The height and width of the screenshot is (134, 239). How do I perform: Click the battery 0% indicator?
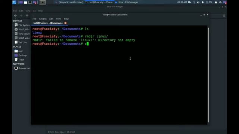pyautogui.click(x=209, y=2)
